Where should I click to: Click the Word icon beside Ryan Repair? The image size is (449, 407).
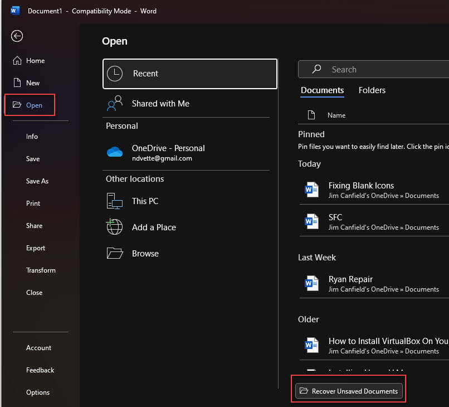(x=311, y=283)
